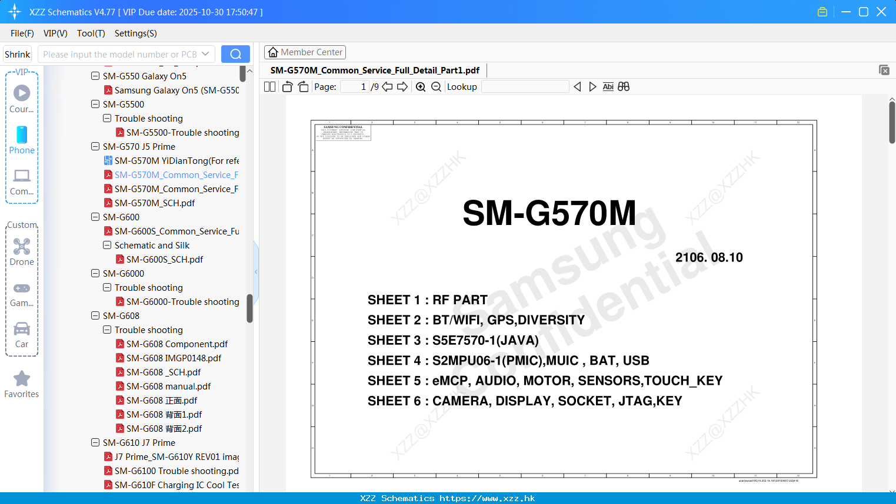
Task: Select the Car category icon
Action: [22, 335]
